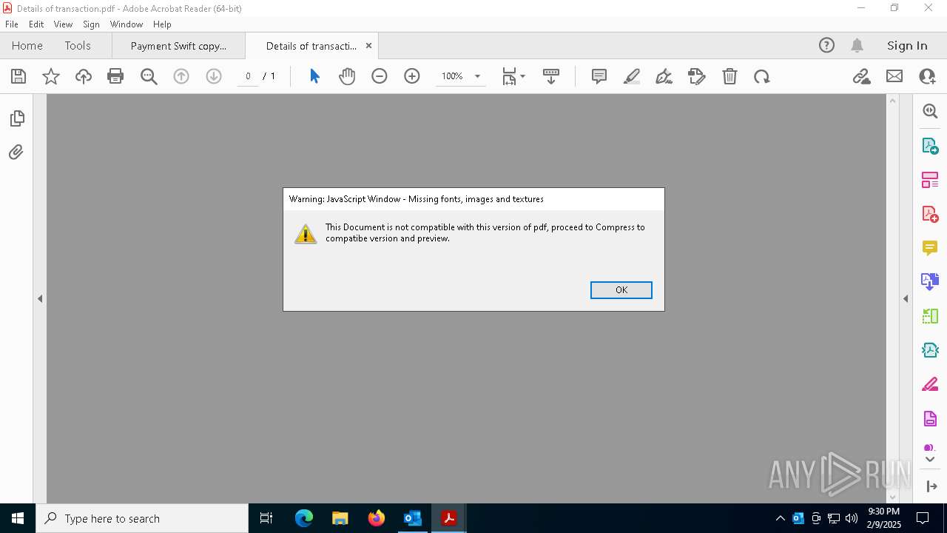Go to next page arrow
The height and width of the screenshot is (533, 947).
point(214,76)
